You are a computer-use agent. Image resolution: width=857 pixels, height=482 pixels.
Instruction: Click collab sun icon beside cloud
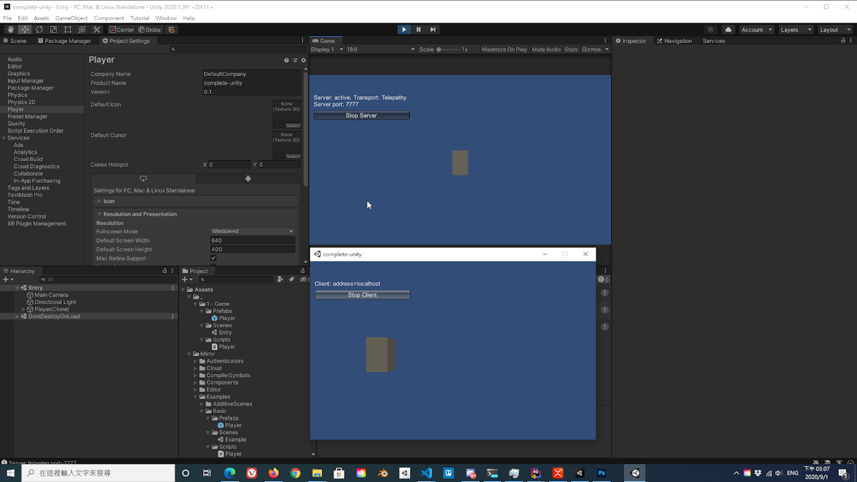point(711,30)
